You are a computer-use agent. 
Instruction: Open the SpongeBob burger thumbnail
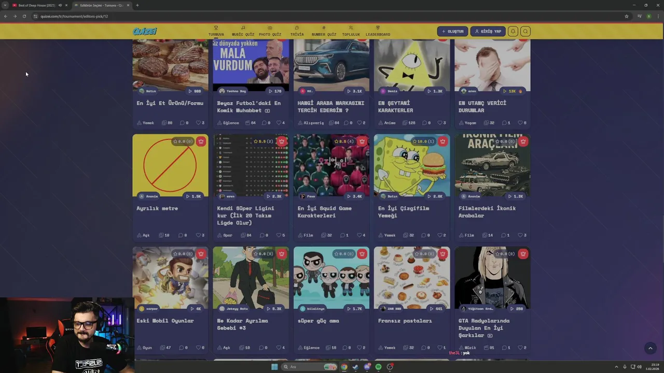pyautogui.click(x=412, y=165)
